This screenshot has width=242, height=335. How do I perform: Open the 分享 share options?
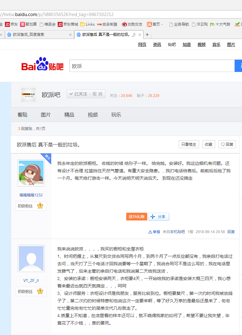[x=159, y=217]
